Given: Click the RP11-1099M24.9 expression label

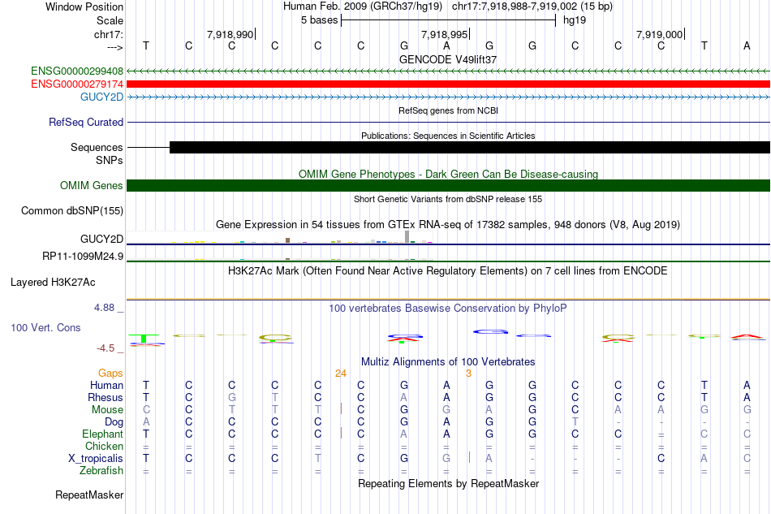Looking at the screenshot, I should (83, 257).
